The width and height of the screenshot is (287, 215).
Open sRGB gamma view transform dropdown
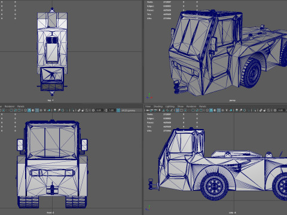pyautogui.click(x=132, y=110)
